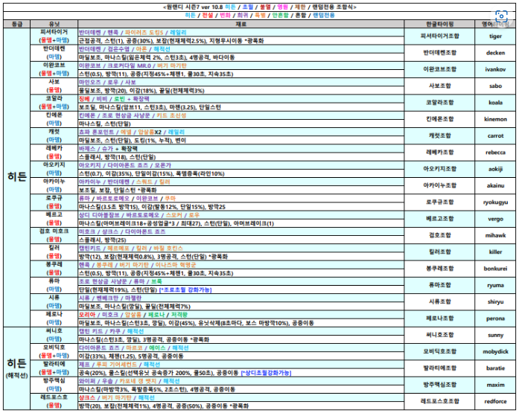Image resolution: width=519 pixels, height=413 pixels.
Task: Click the 'carrot' cell
Action: [x=495, y=136]
